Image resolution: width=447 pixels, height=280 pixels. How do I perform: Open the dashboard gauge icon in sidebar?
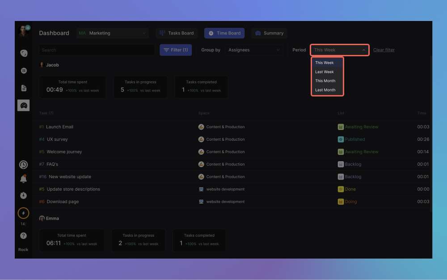[24, 105]
